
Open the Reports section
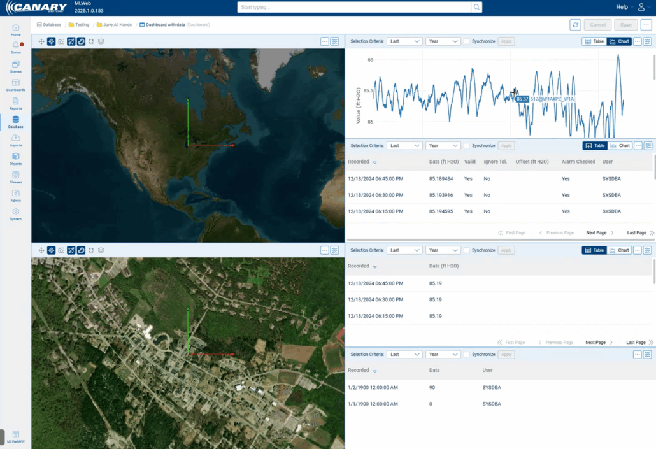point(15,103)
